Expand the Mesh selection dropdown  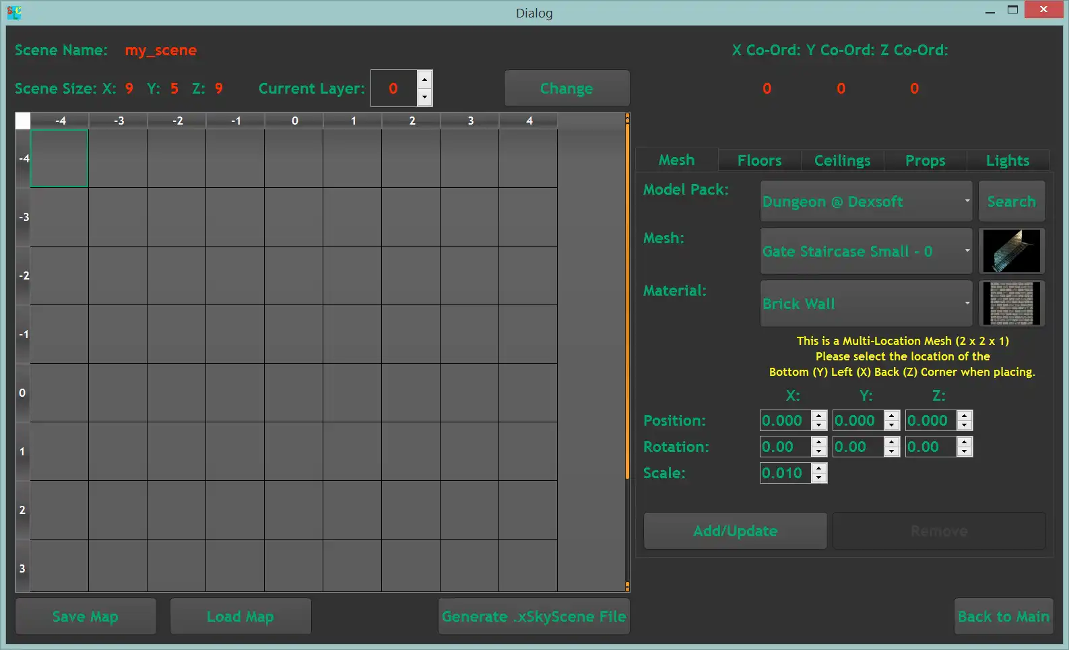point(866,251)
